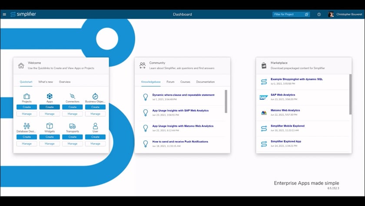
Task: Click the user avatar picture
Action: point(331,14)
